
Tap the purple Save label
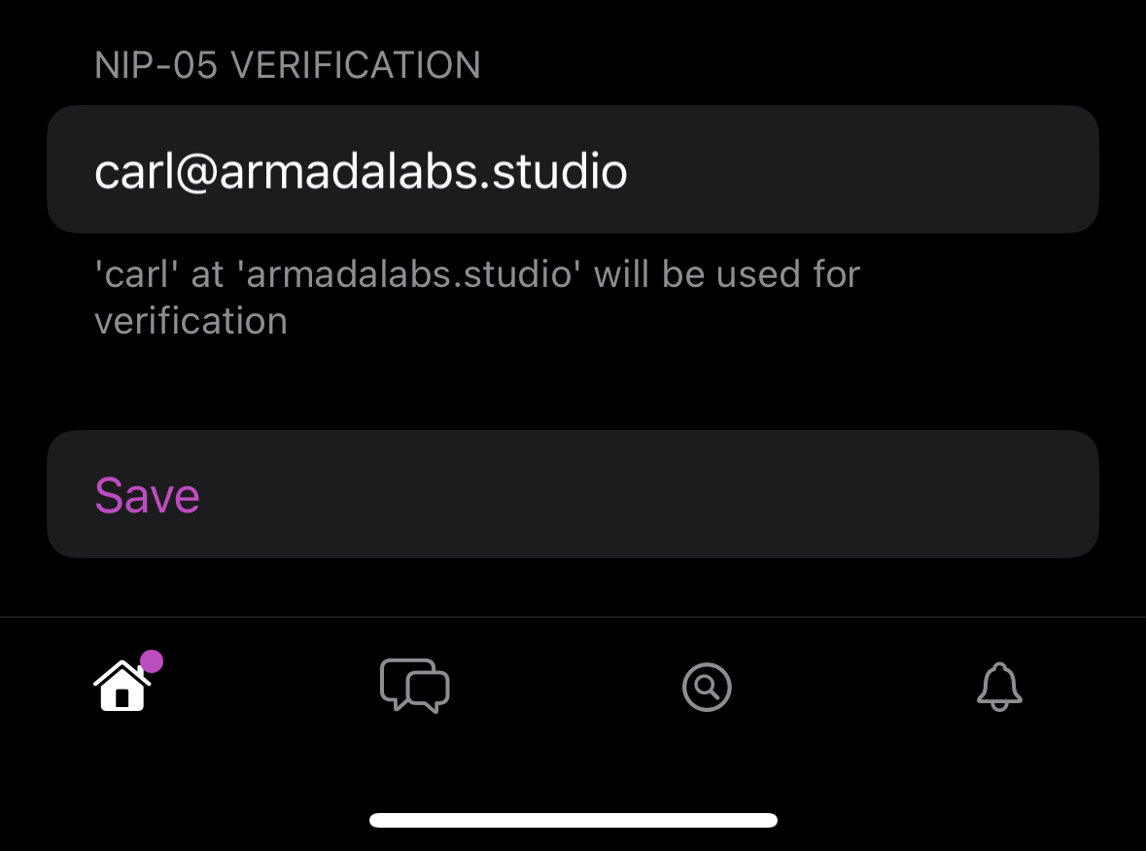point(147,495)
